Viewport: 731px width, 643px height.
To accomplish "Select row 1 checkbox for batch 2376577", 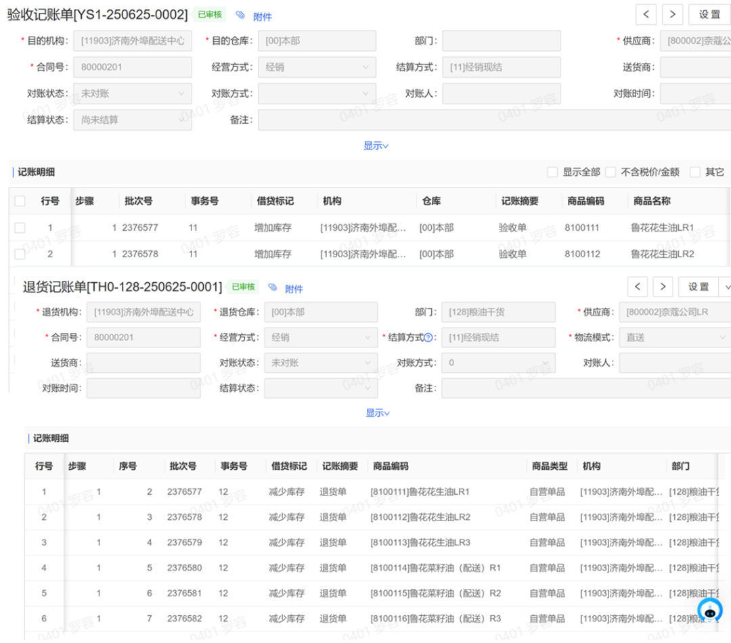I will [x=20, y=228].
